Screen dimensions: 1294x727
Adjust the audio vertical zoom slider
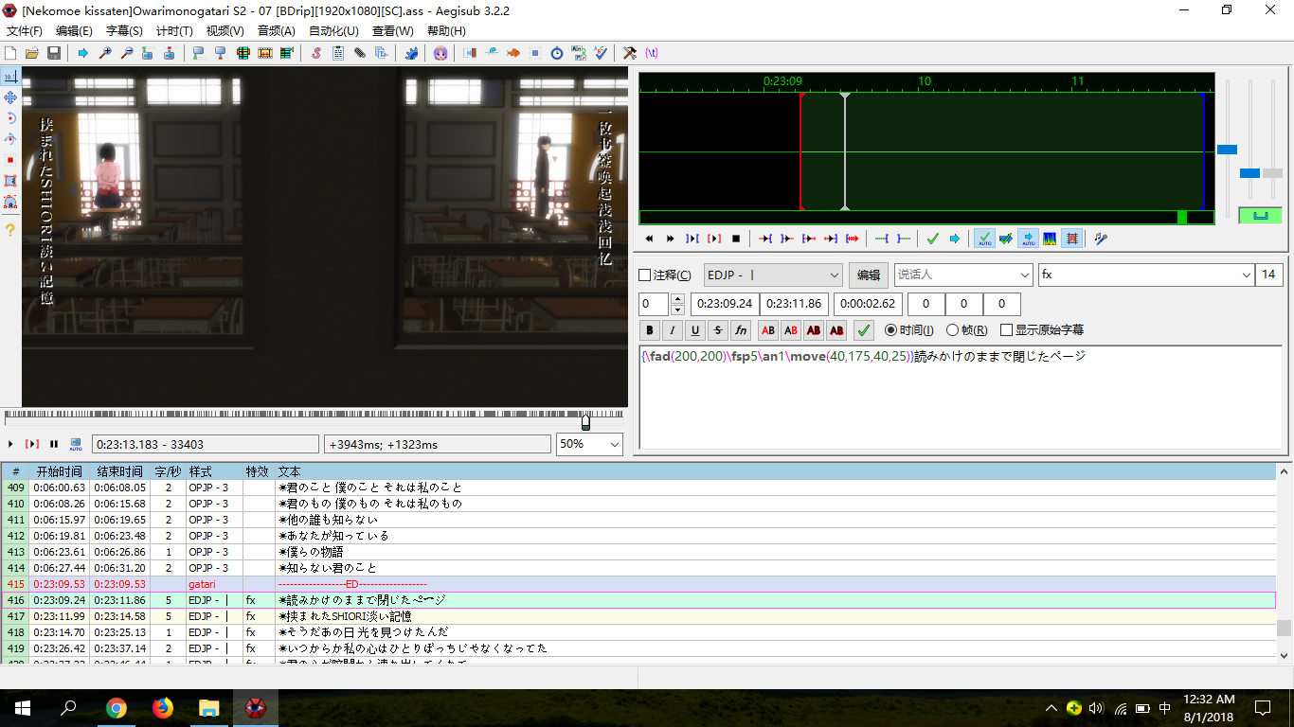[1250, 173]
